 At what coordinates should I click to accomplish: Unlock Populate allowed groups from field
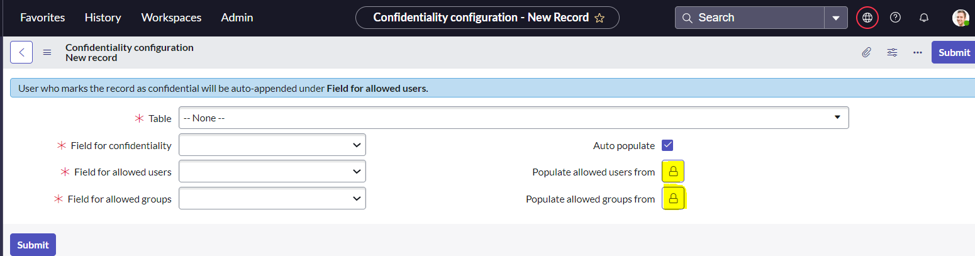(673, 199)
